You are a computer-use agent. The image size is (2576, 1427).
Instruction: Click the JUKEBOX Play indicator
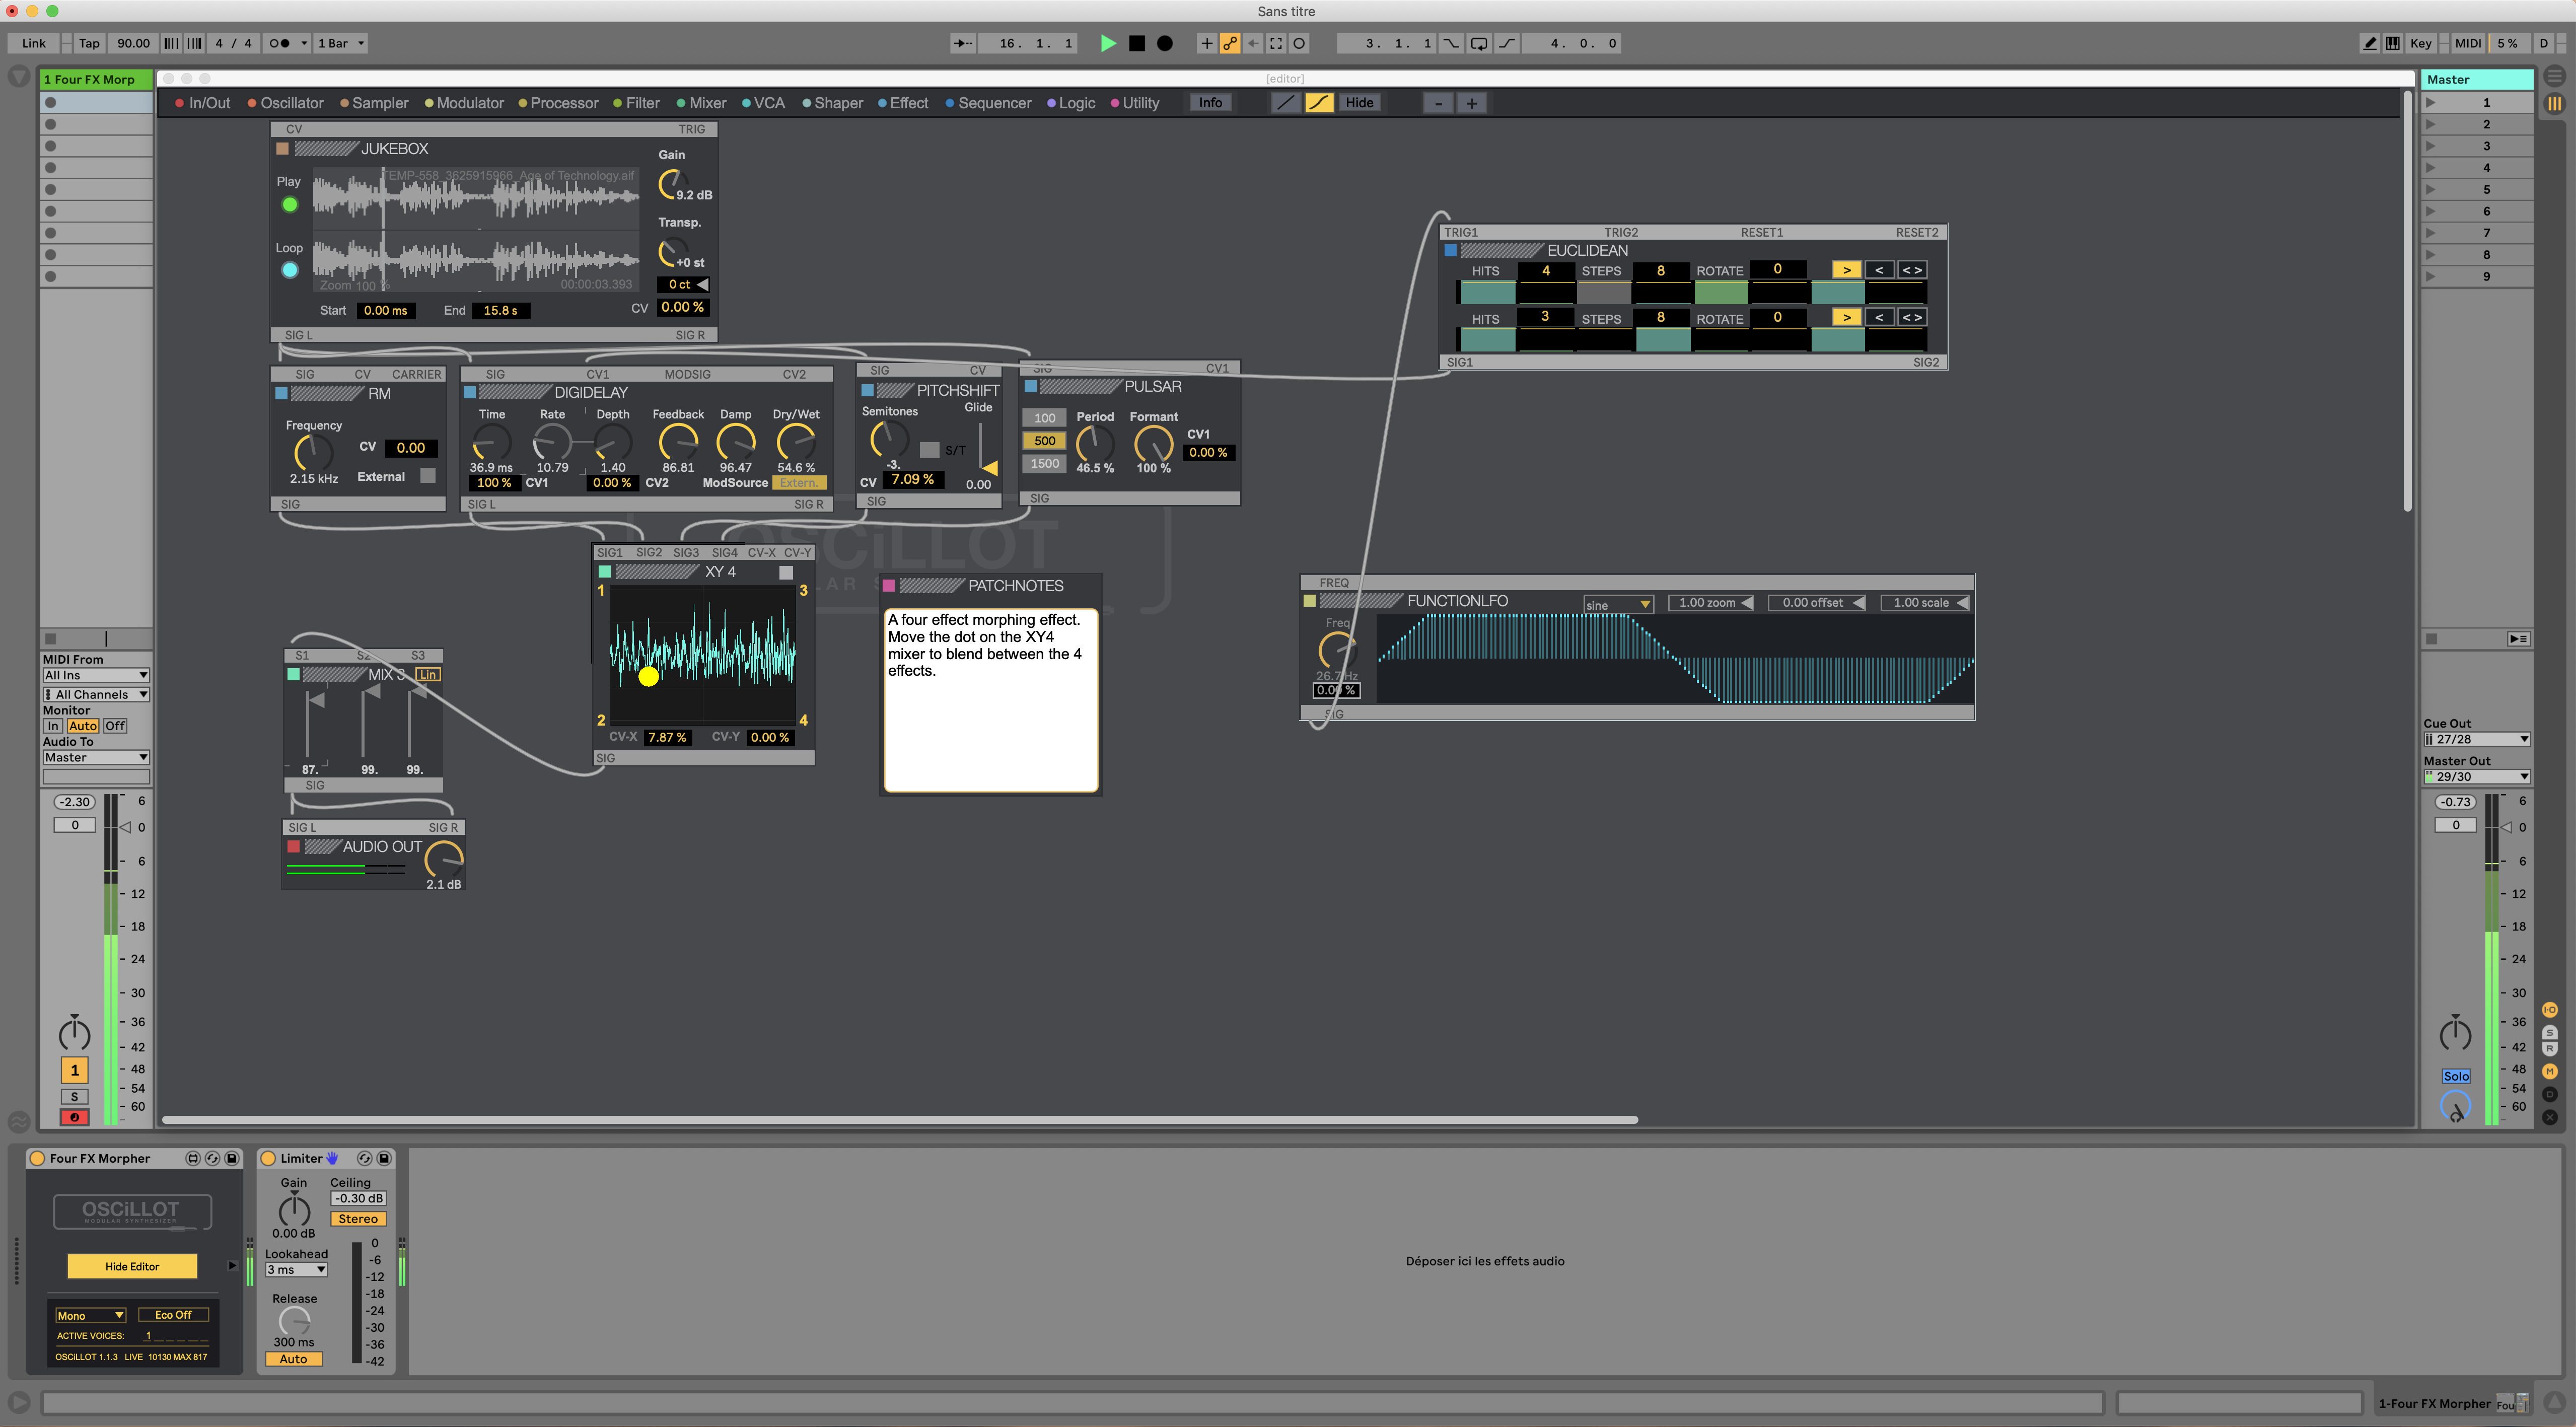[290, 205]
